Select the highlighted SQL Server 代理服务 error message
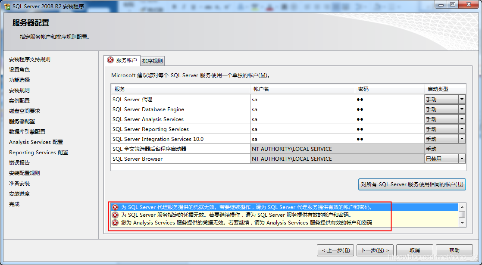Viewport: 482px width, 265px height. [285, 207]
